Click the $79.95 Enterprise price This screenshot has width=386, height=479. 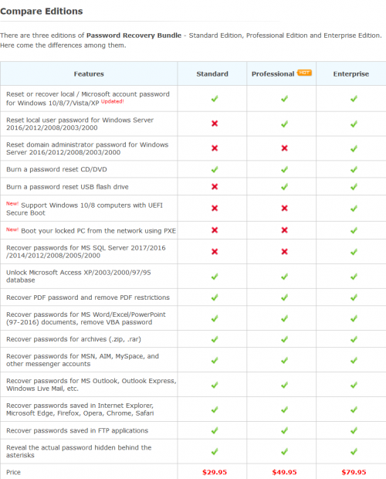pos(354,472)
